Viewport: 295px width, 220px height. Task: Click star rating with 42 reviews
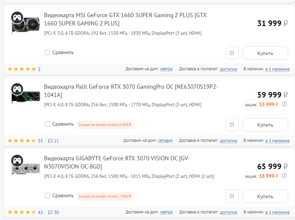click(x=22, y=212)
